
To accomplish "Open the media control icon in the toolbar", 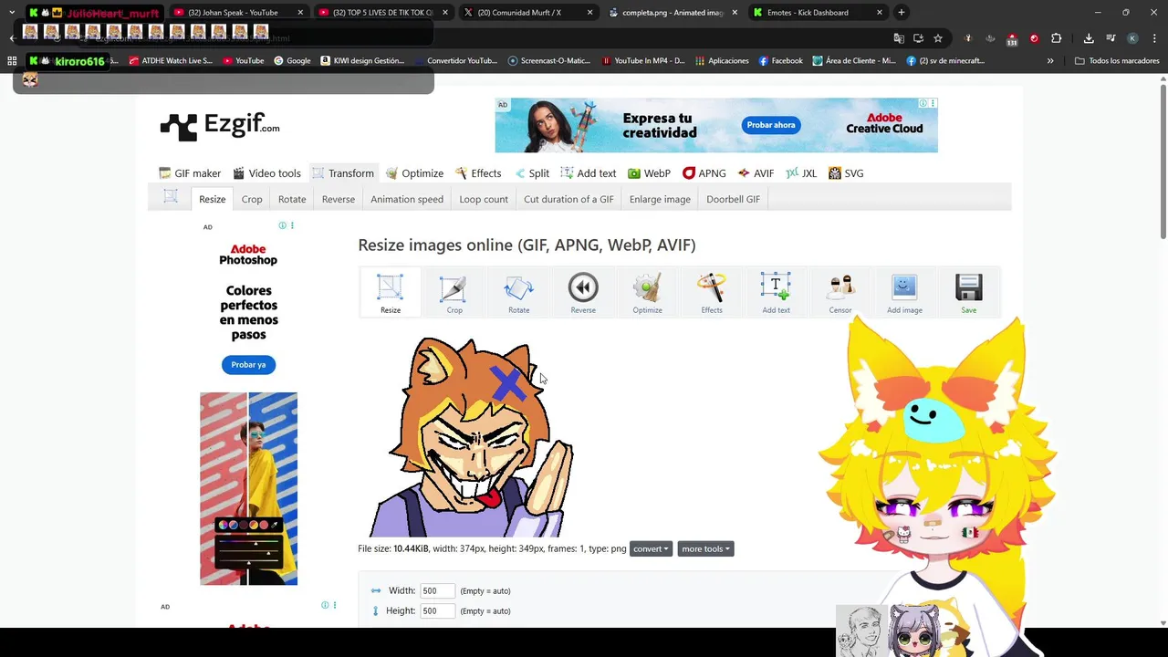I will click(1111, 38).
